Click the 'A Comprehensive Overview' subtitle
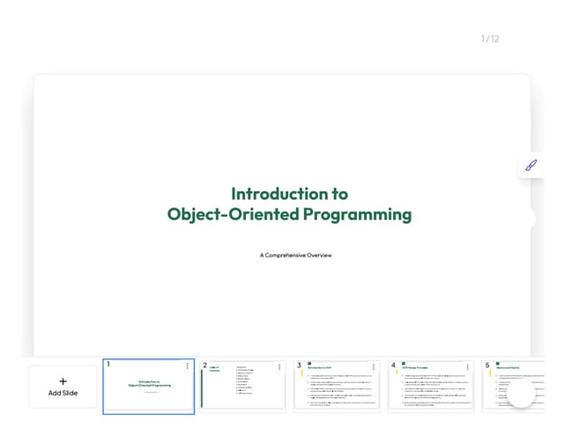This screenshot has width=564, height=436. [295, 255]
